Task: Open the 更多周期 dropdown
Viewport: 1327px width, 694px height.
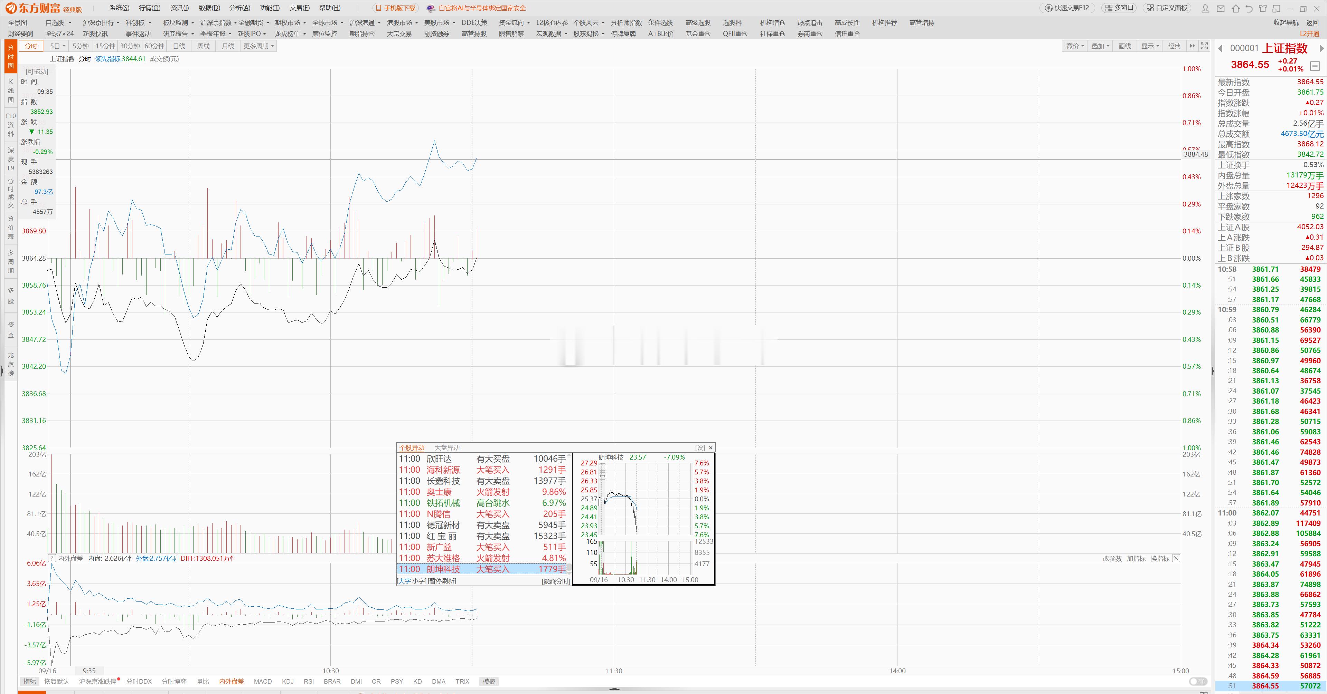Action: 258,46
